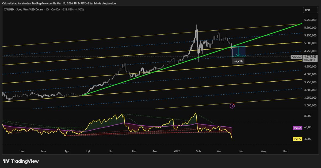Click the Eki month label
Viewport: 321px width, 168px height.
point(111,151)
